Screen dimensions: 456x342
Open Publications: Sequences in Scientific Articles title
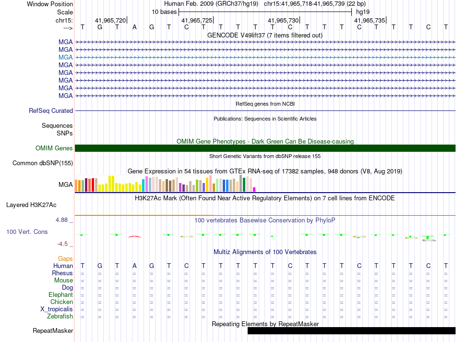click(265, 119)
